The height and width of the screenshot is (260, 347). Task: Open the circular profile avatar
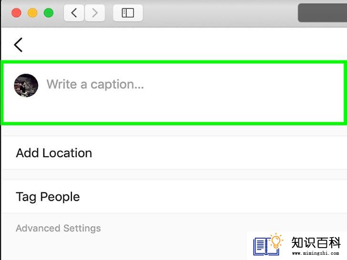click(26, 85)
